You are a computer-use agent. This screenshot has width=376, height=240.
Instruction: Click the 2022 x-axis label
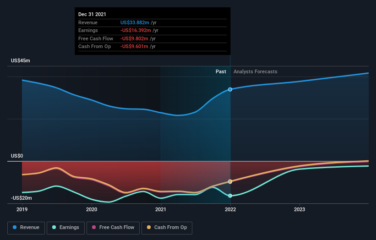coord(230,209)
